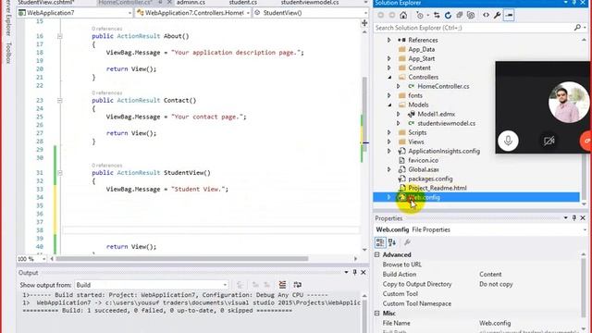Expand the Views folder
592x333 pixels.
pyautogui.click(x=388, y=142)
